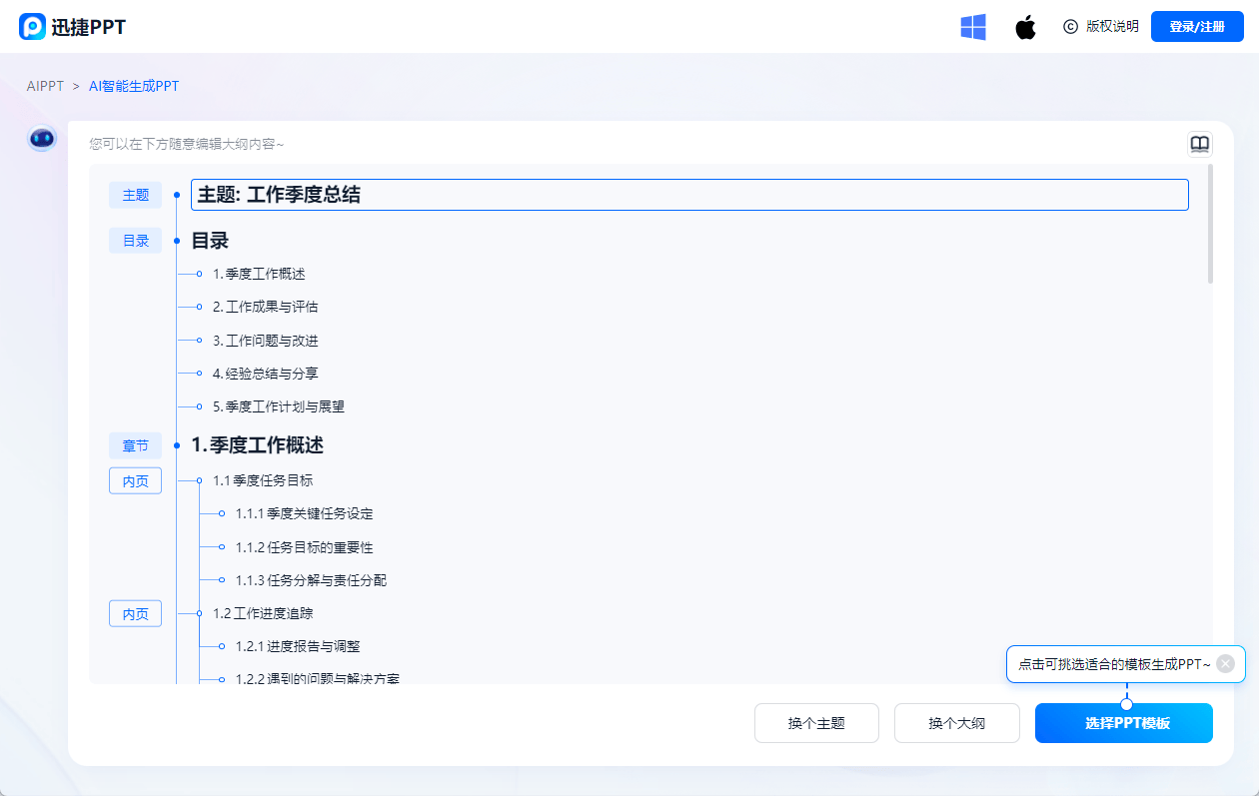Viewport: 1259px width, 796px height.
Task: Click the 迅捷PPT logo icon
Action: (32, 27)
